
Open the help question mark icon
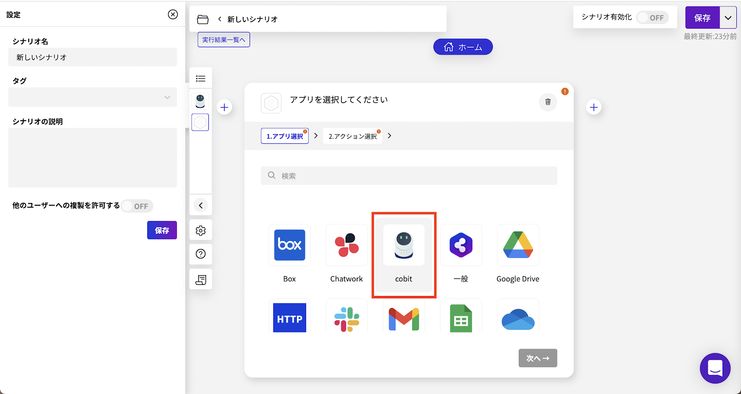(x=201, y=254)
